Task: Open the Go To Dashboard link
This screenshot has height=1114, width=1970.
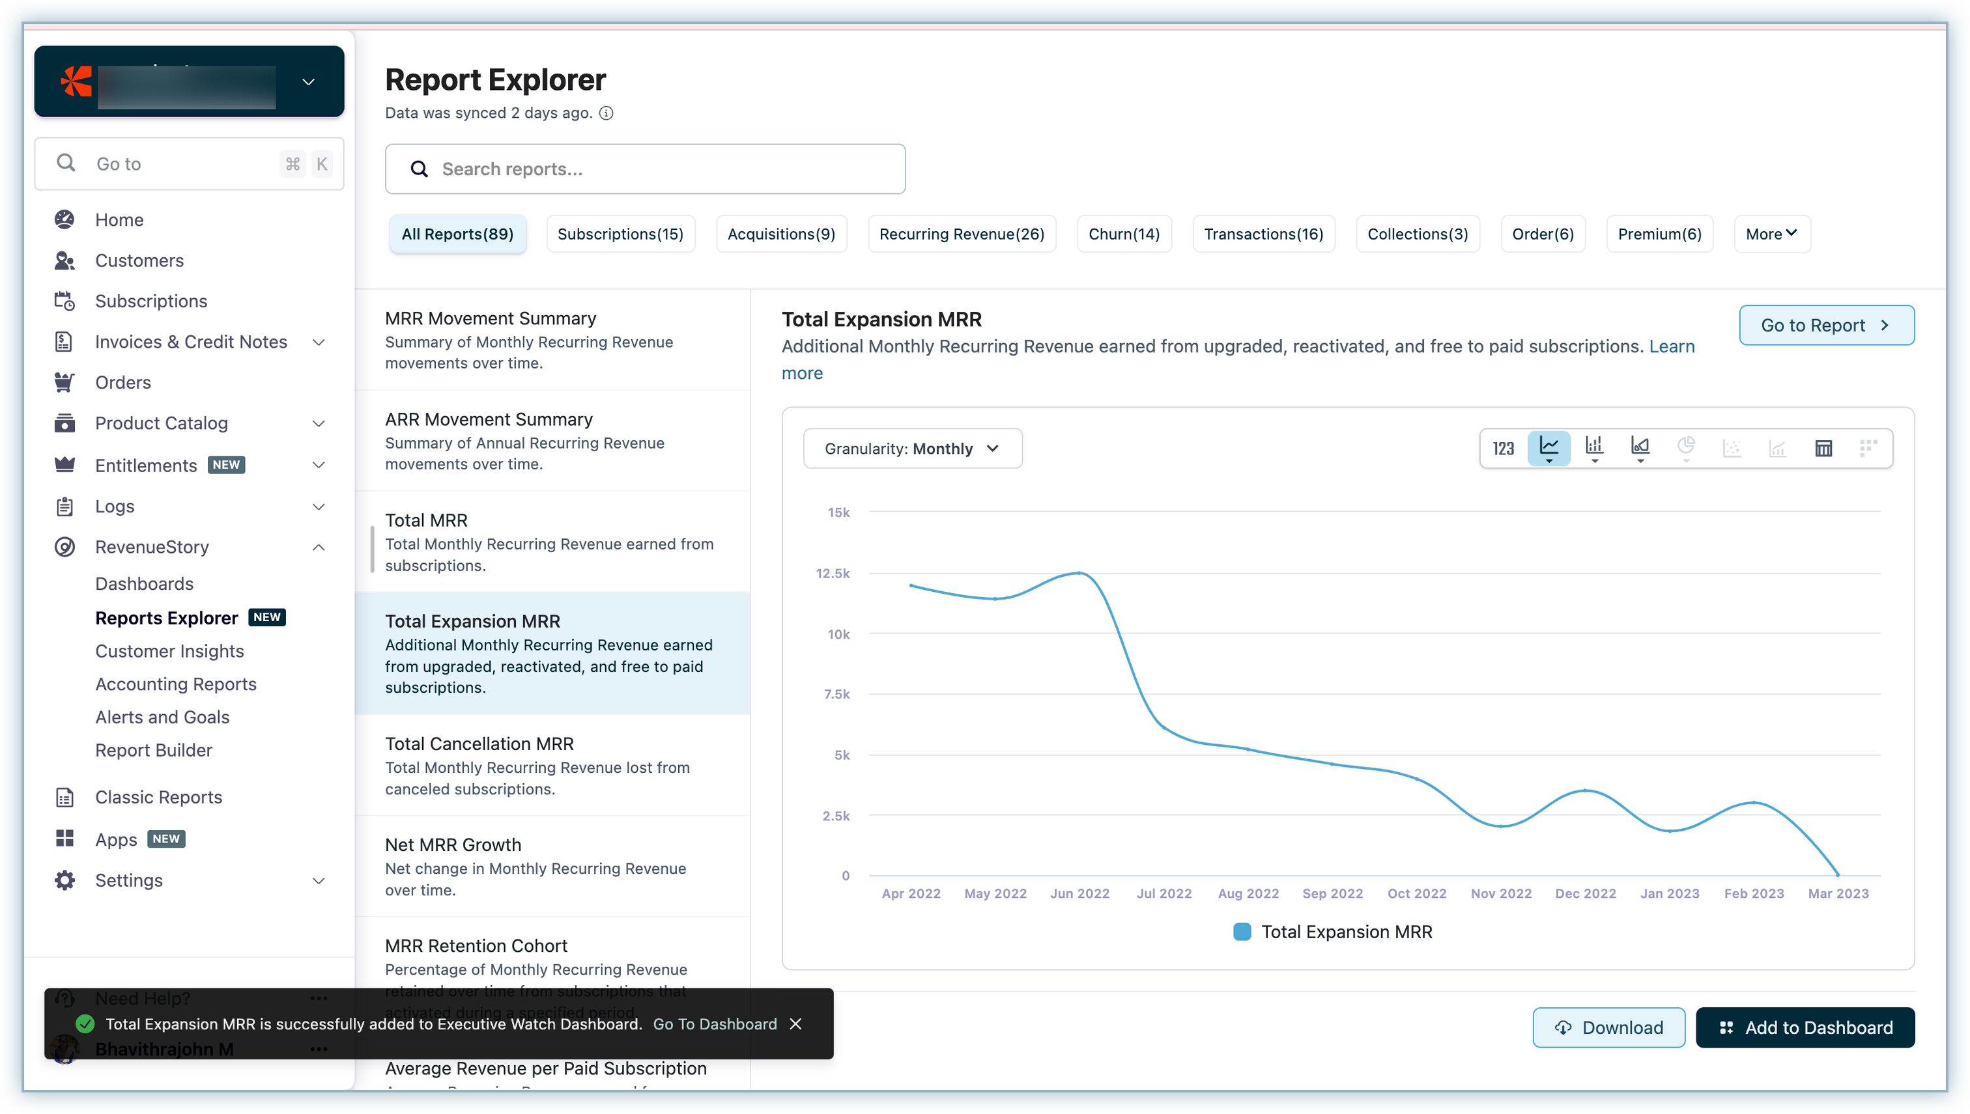Action: 714,1023
